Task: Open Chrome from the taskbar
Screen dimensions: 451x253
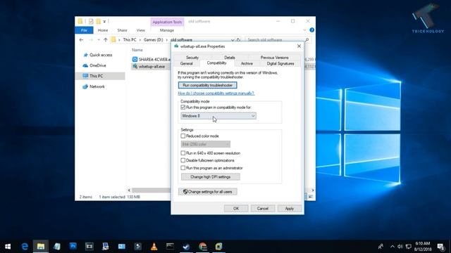Action: click(203, 247)
